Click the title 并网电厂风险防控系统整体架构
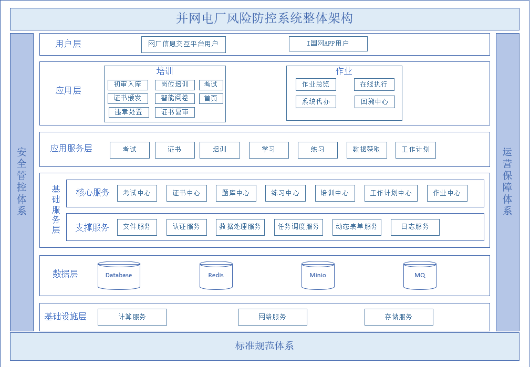 pos(264,18)
